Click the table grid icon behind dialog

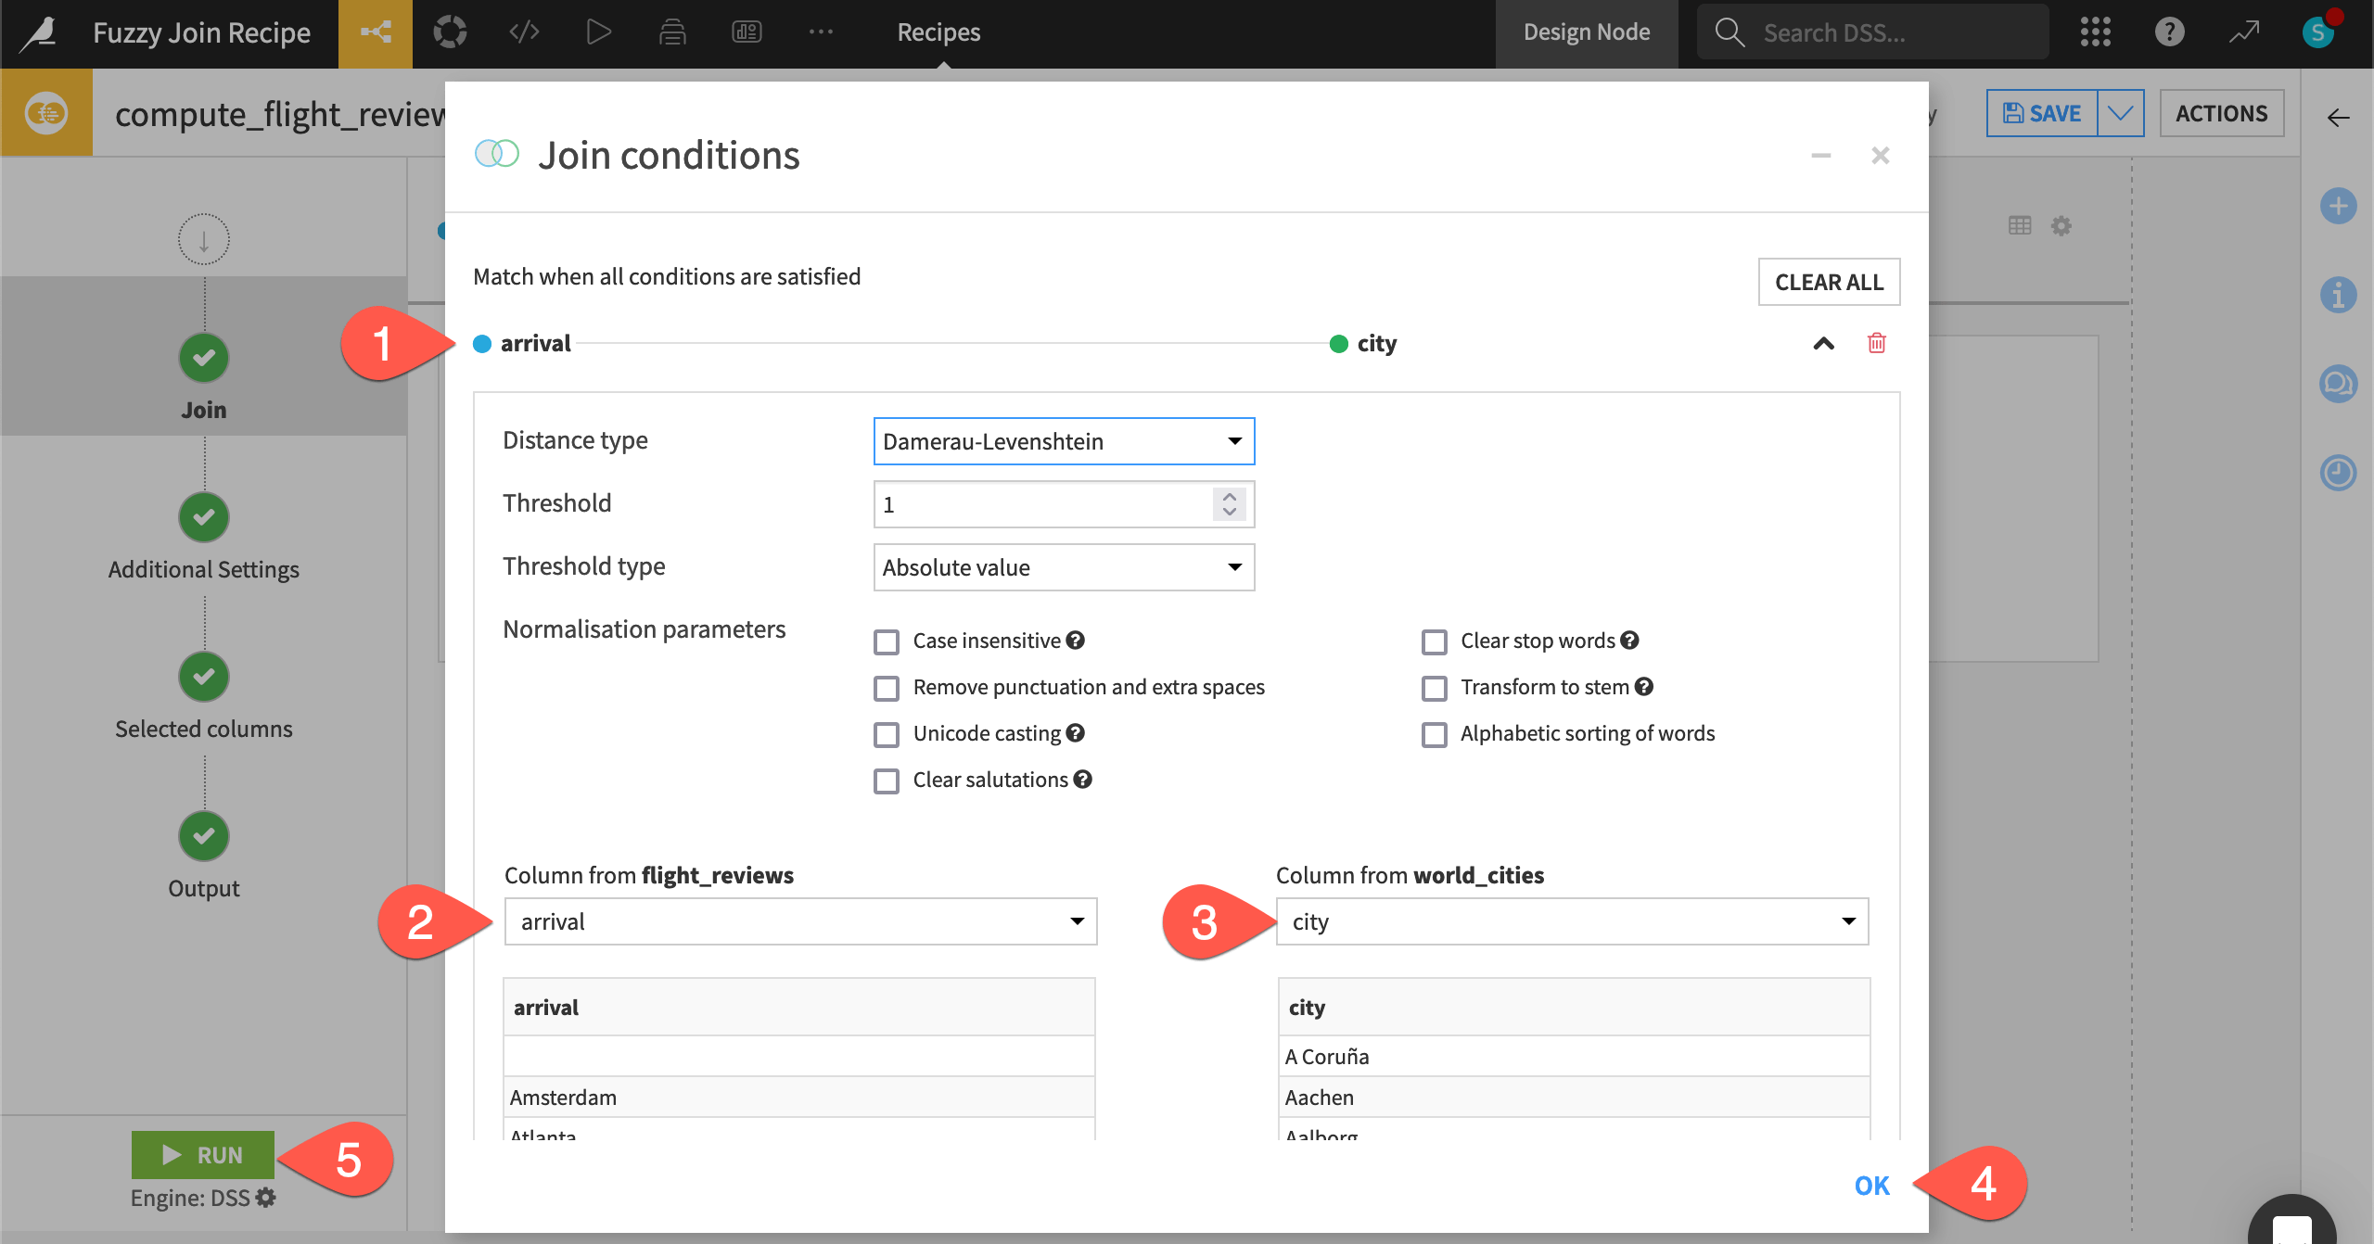[2019, 225]
